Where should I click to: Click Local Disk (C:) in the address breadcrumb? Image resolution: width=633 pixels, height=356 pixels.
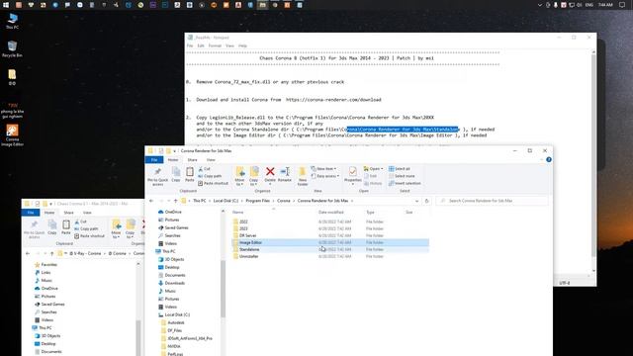(x=226, y=201)
